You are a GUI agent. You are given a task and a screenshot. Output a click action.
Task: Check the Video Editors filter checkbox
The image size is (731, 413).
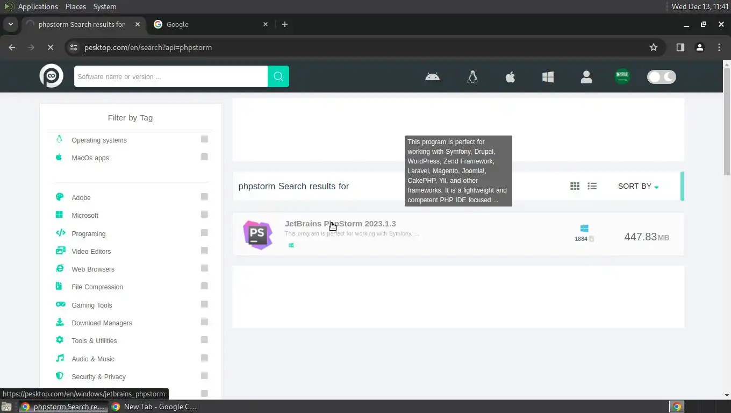(x=204, y=251)
